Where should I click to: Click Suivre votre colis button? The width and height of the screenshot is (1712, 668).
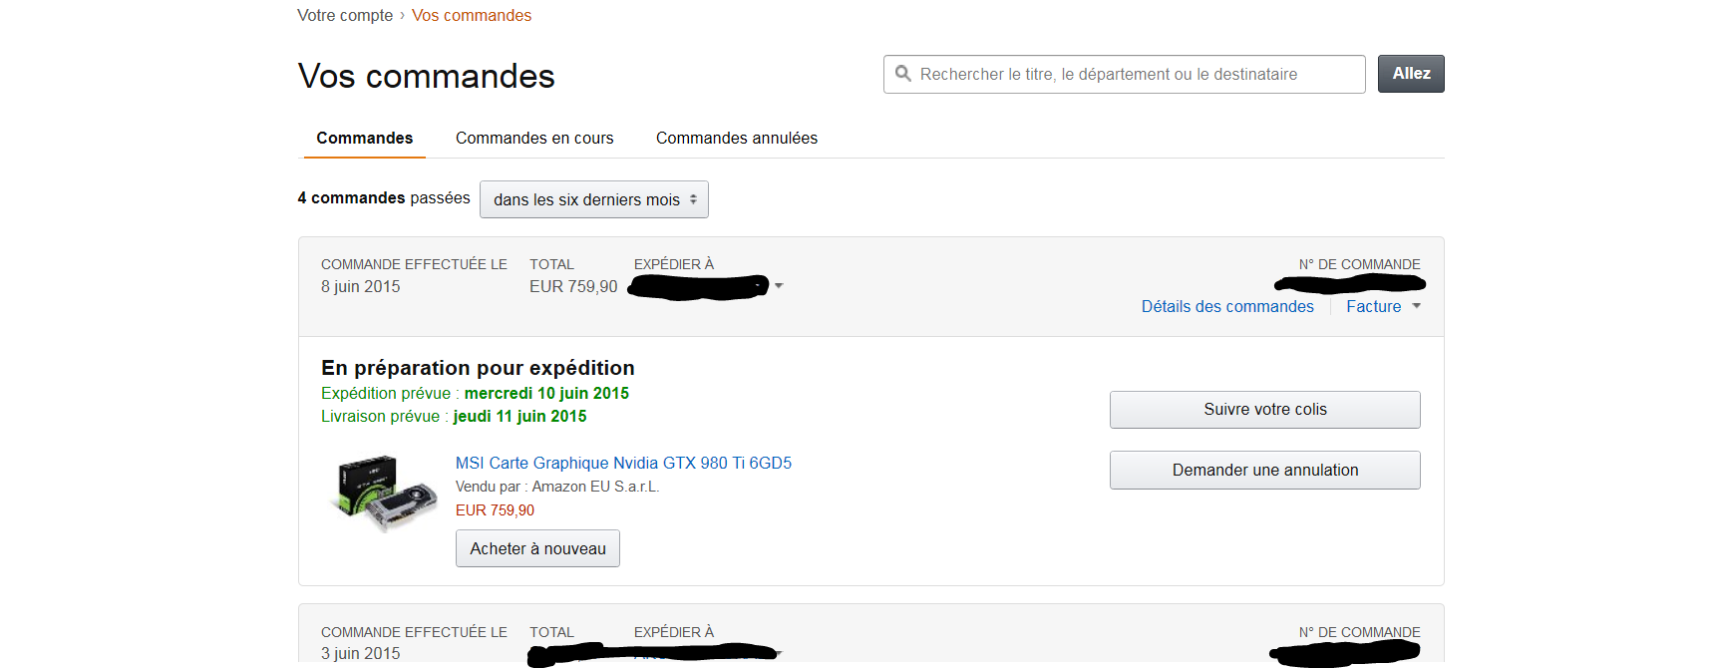pos(1264,410)
